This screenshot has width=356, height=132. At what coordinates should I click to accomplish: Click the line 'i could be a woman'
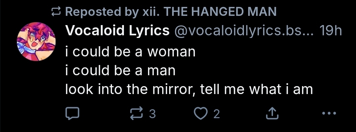(x=131, y=51)
